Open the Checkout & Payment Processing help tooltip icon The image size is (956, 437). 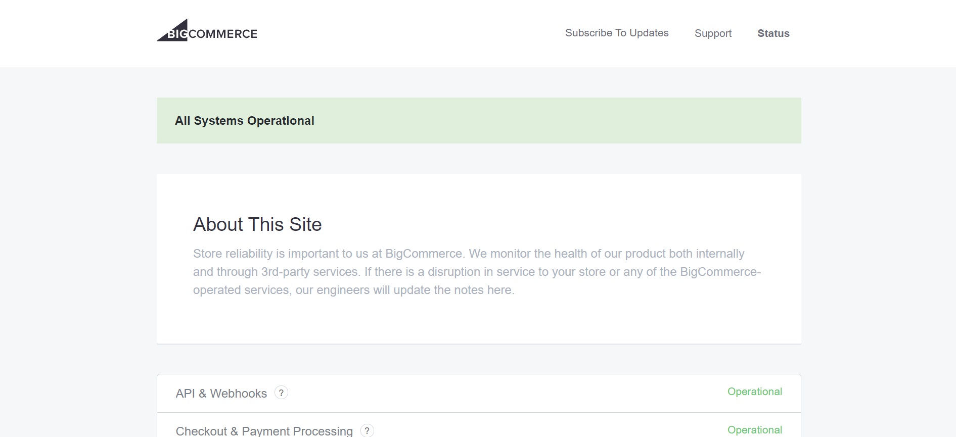[x=367, y=430]
